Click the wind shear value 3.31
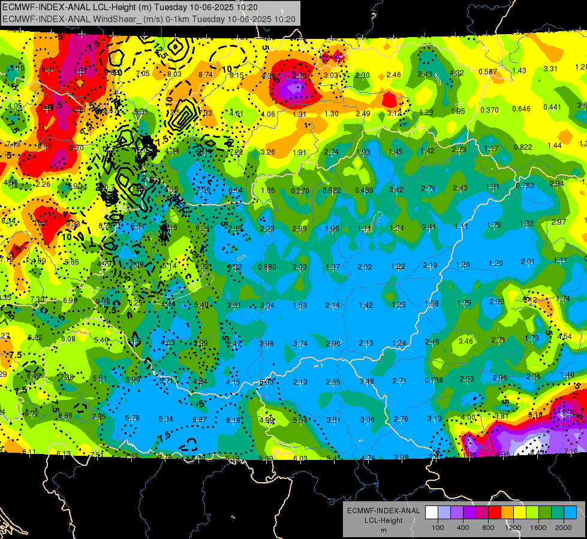 point(550,69)
